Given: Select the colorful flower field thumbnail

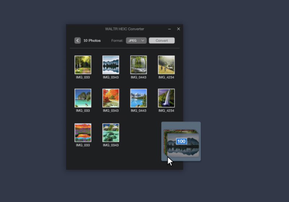Looking at the screenshot, I should (x=83, y=132).
